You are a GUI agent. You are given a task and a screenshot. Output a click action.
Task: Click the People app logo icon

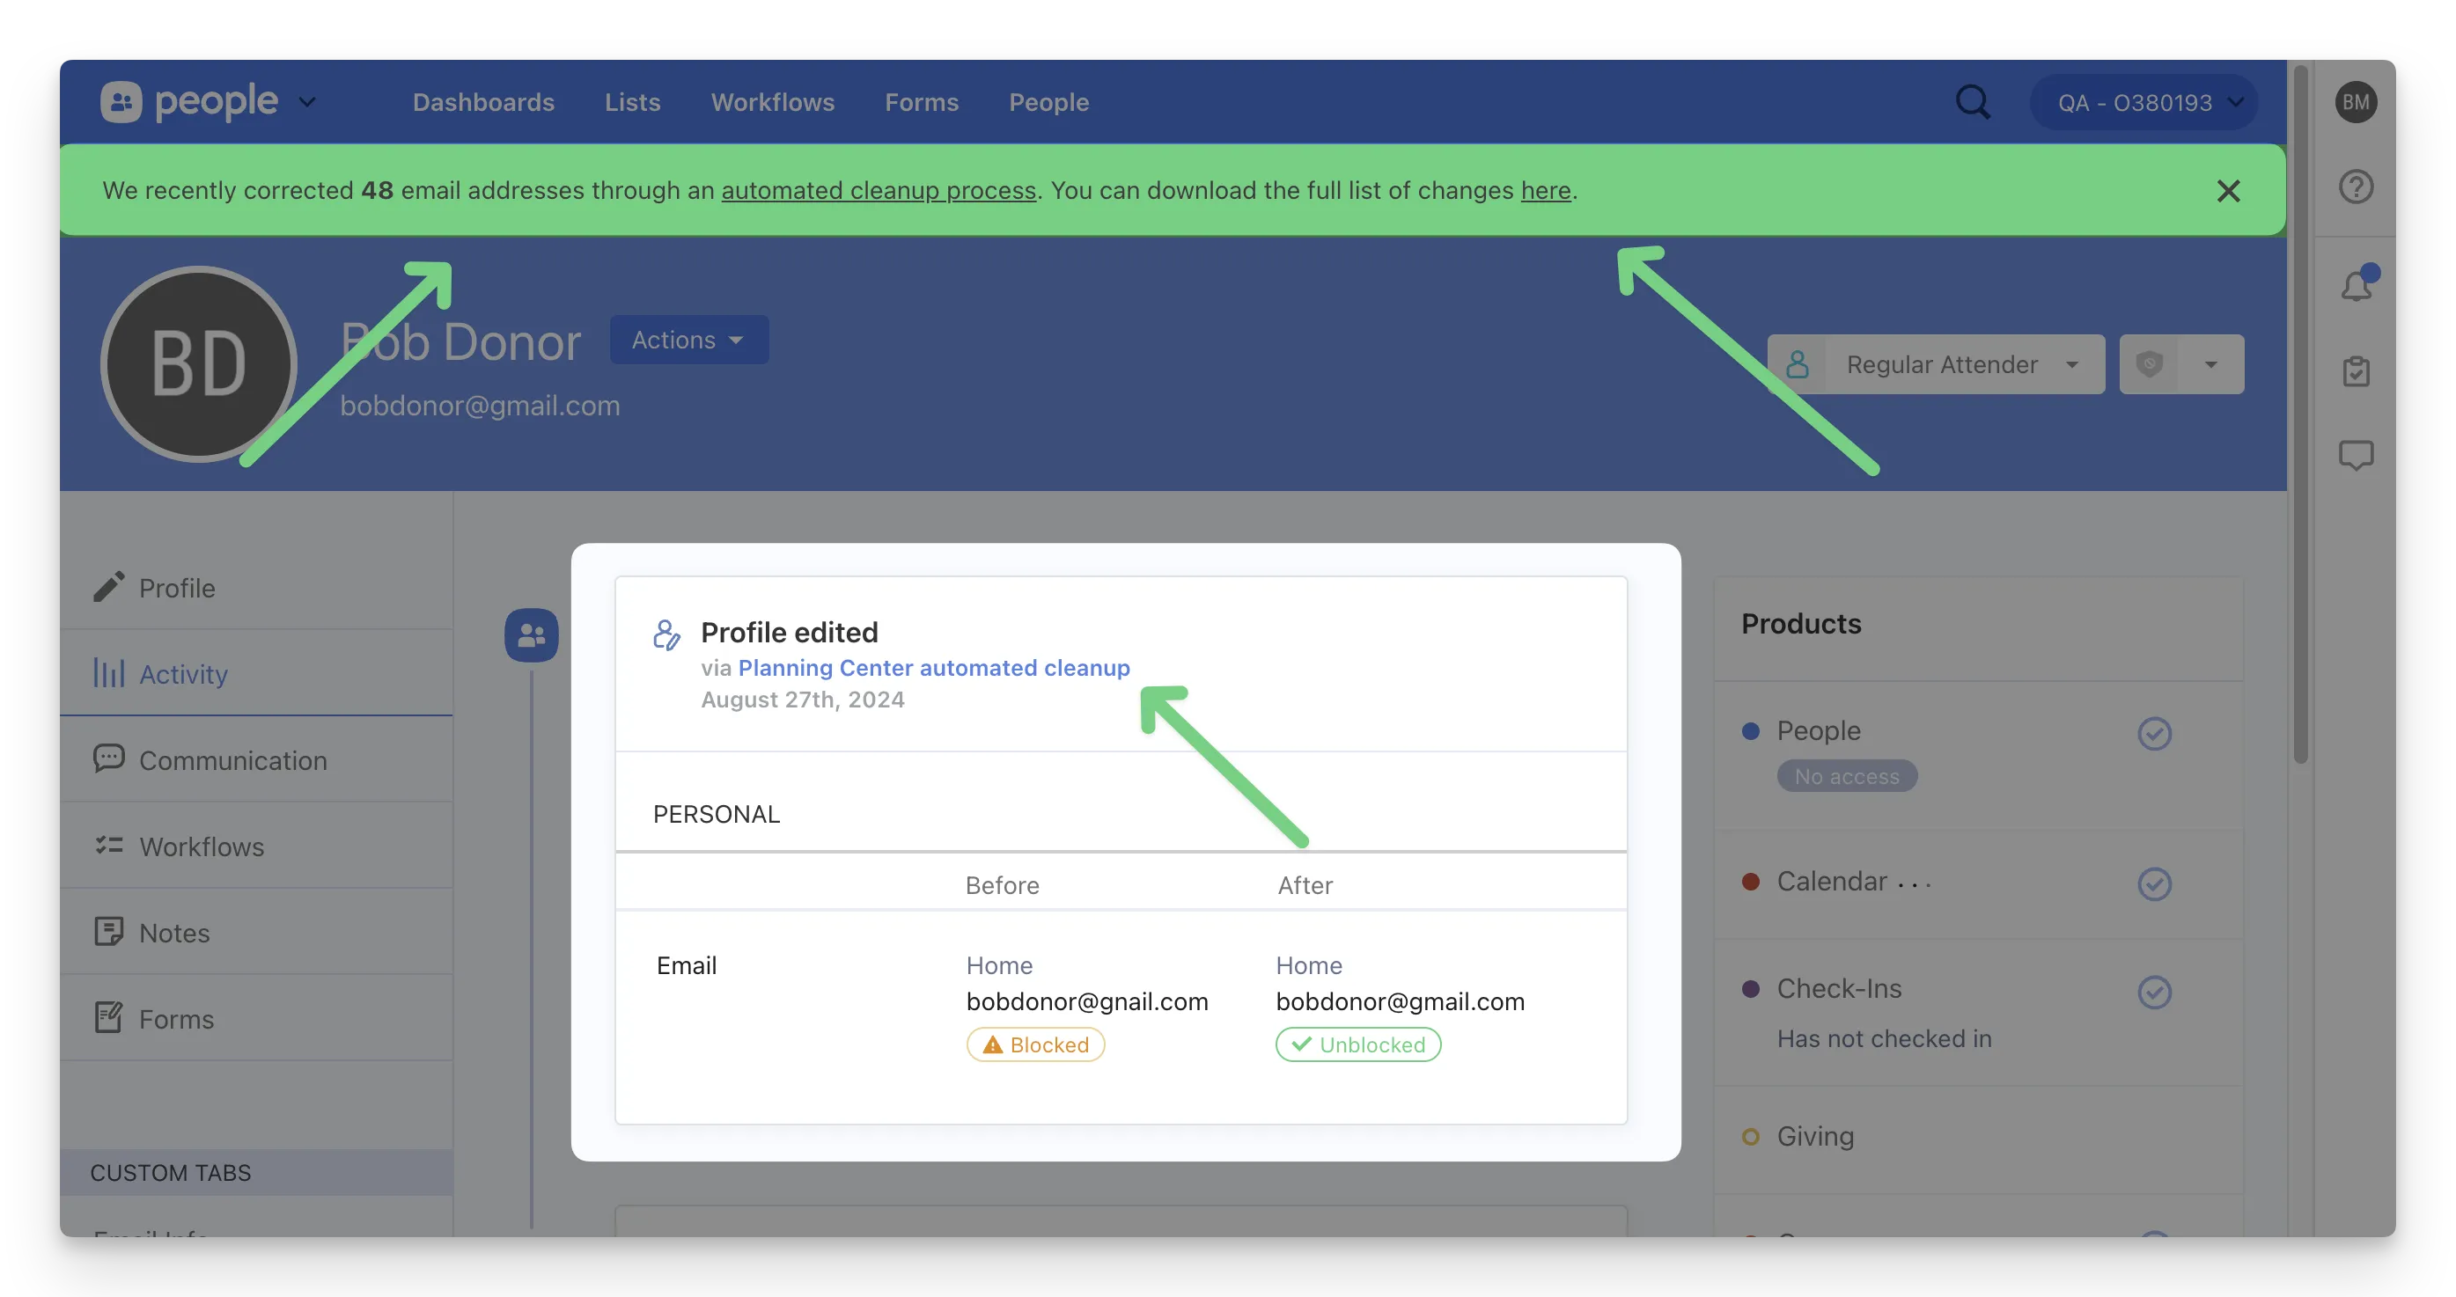[121, 102]
